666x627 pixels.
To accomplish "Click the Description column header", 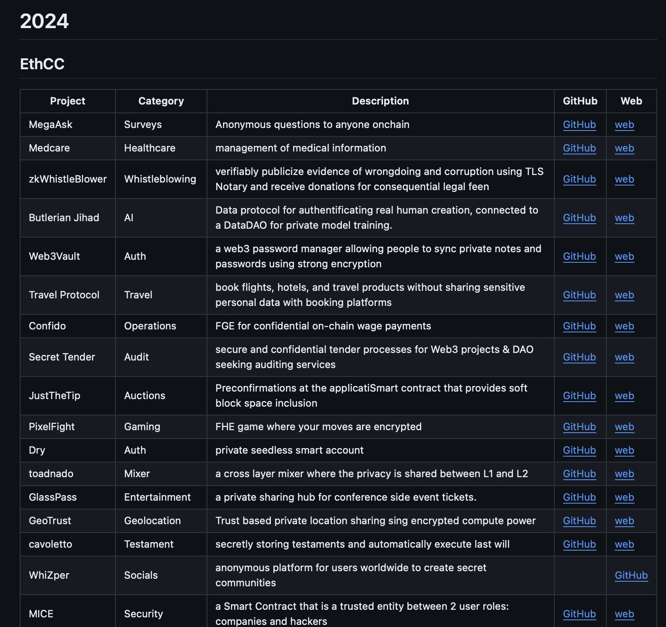I will [x=380, y=101].
